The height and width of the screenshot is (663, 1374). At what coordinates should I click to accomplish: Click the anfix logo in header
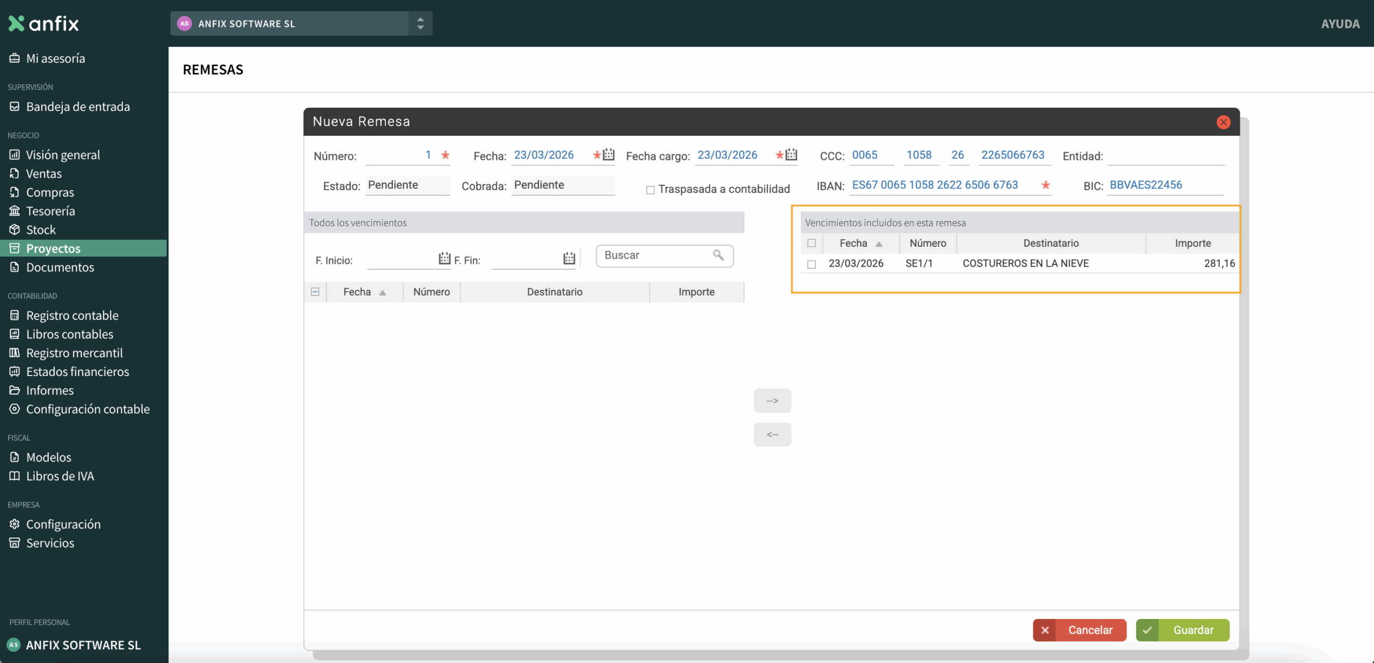[44, 24]
